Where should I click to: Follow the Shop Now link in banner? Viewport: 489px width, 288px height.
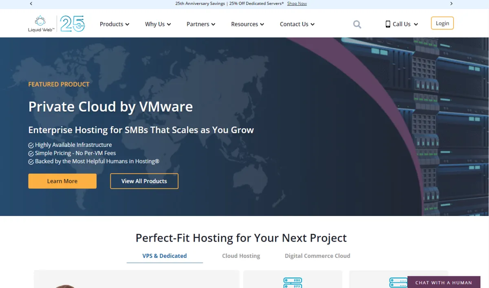coord(297,3)
